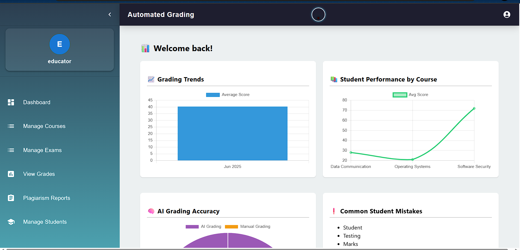520x250 pixels.
Task: Click the blue educator avatar circle
Action: click(60, 44)
